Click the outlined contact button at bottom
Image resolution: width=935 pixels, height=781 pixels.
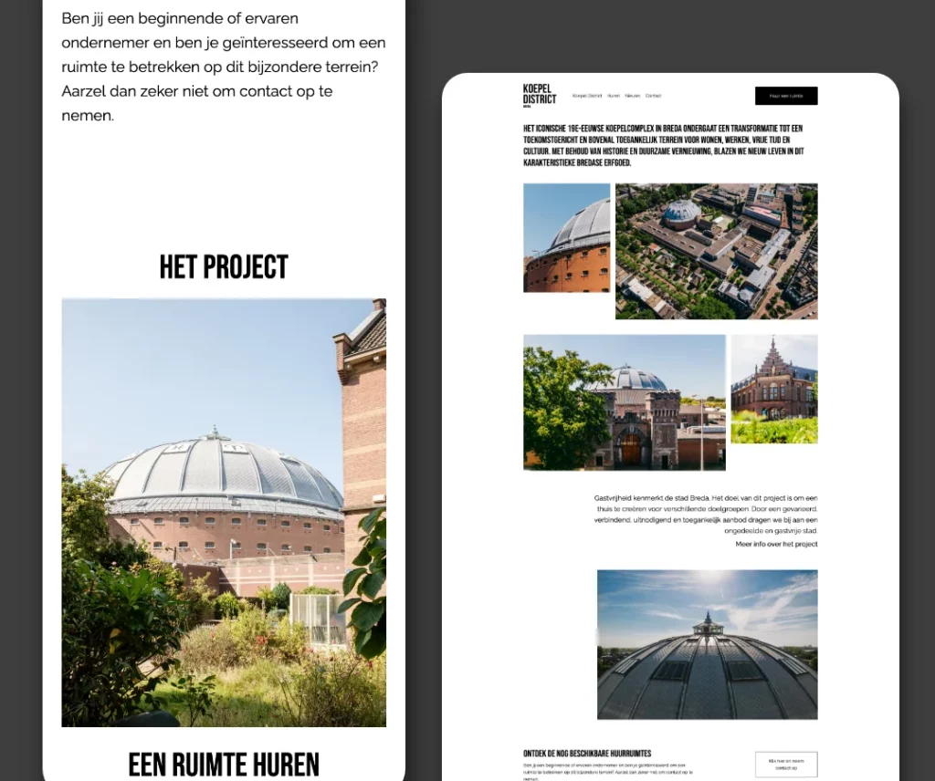click(785, 765)
